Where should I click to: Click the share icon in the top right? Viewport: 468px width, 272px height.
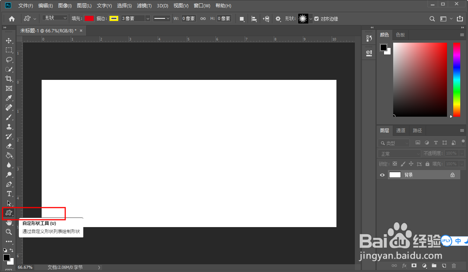pyautogui.click(x=460, y=19)
